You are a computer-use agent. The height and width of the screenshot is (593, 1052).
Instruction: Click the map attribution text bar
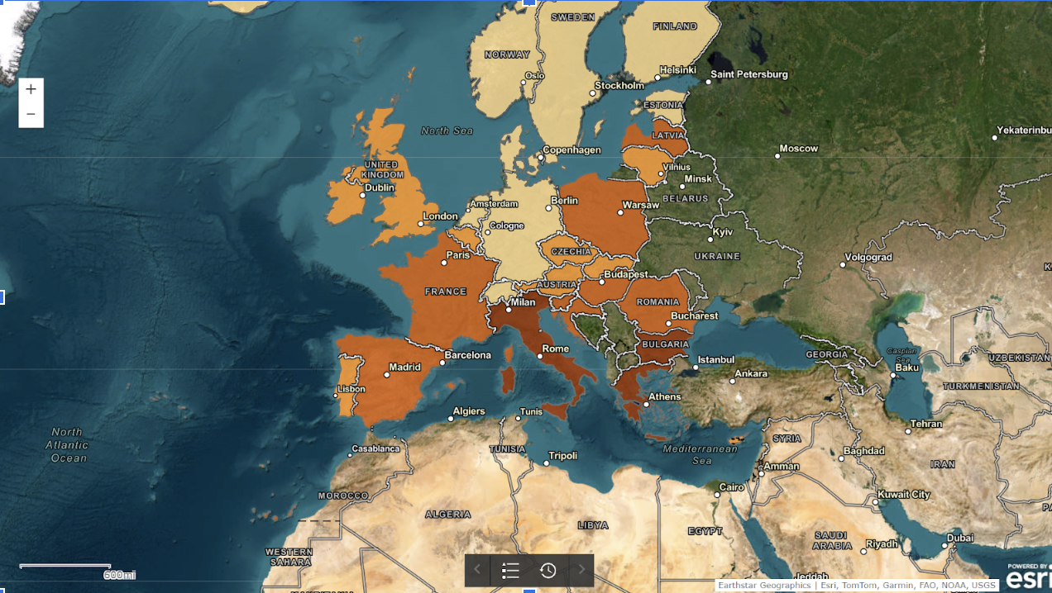click(856, 586)
